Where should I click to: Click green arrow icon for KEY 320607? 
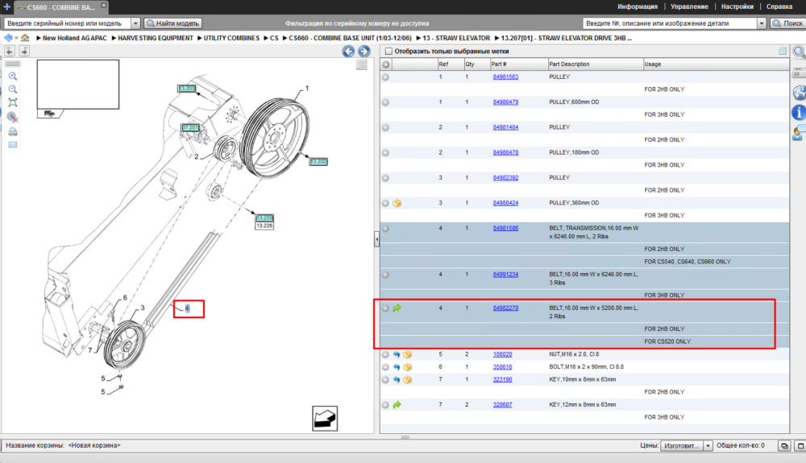click(x=397, y=405)
